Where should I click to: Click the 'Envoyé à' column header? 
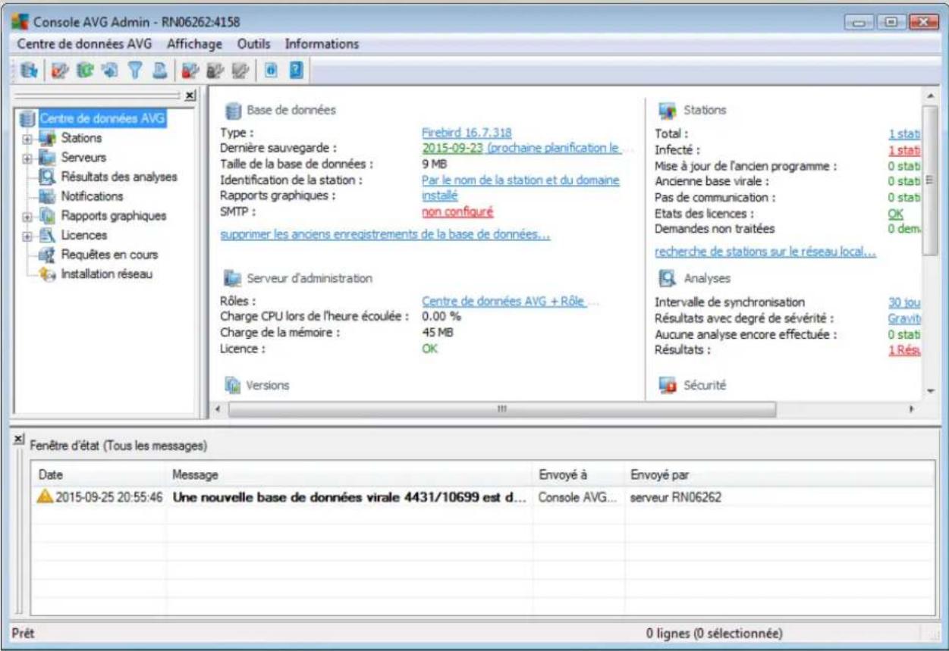579,474
